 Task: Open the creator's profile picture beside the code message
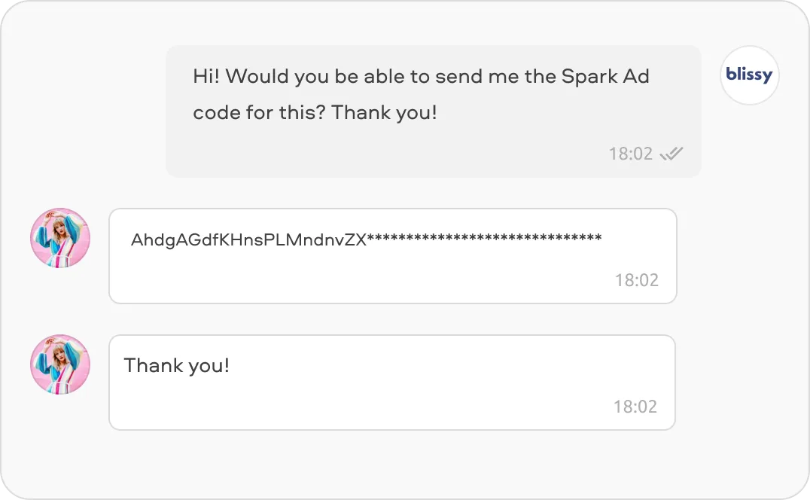point(59,239)
